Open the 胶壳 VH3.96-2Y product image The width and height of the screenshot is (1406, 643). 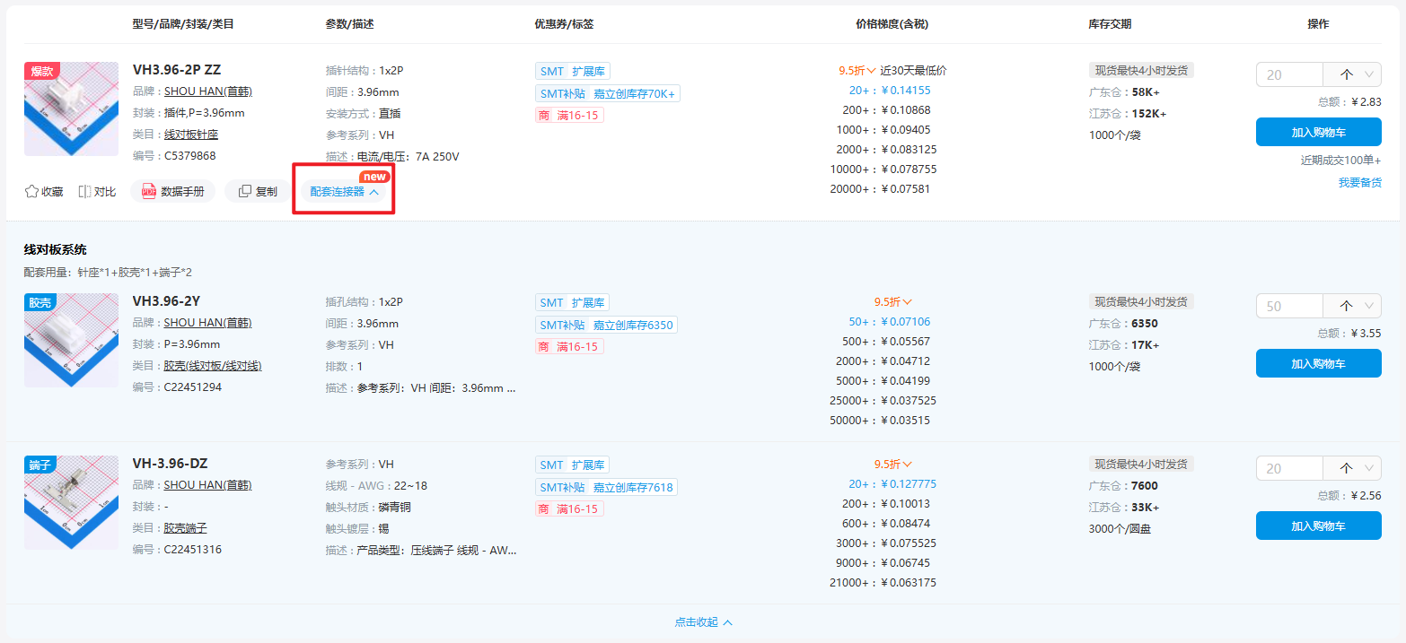coord(71,341)
